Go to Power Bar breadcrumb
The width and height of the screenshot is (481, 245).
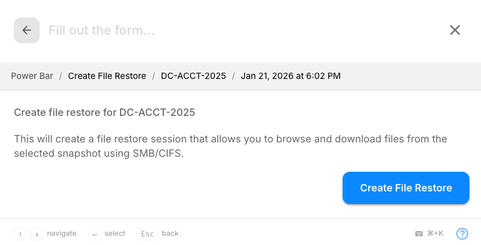click(32, 76)
